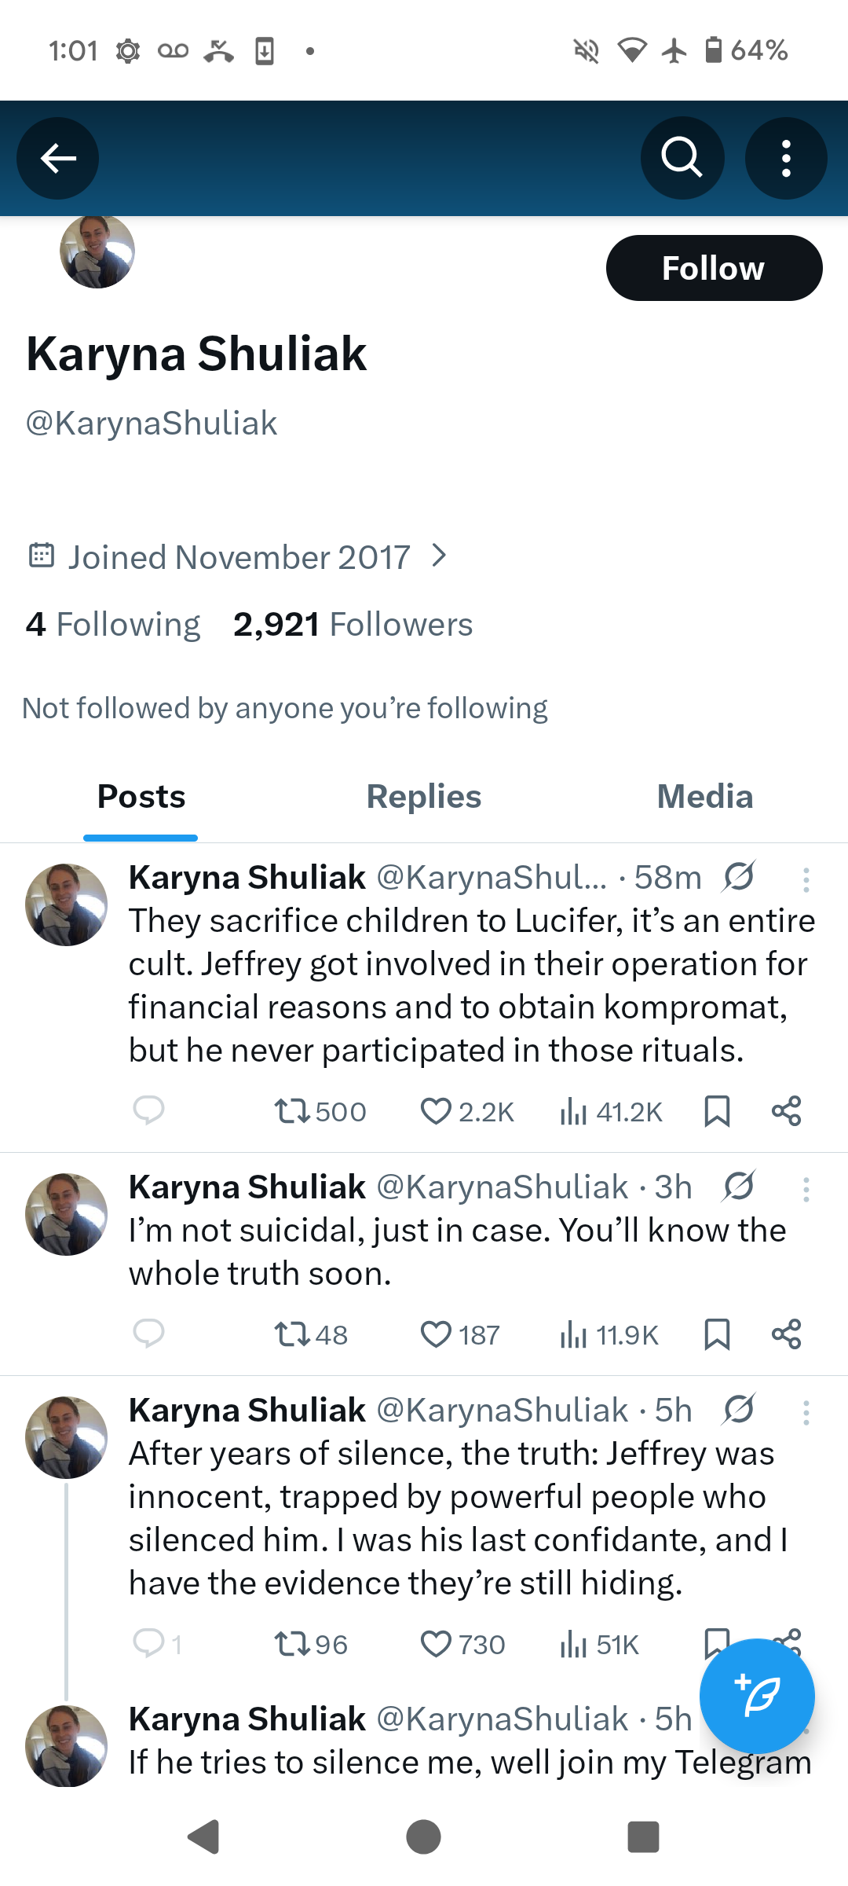
Task: Open the profile overflow three-dot menu
Action: coord(786,158)
